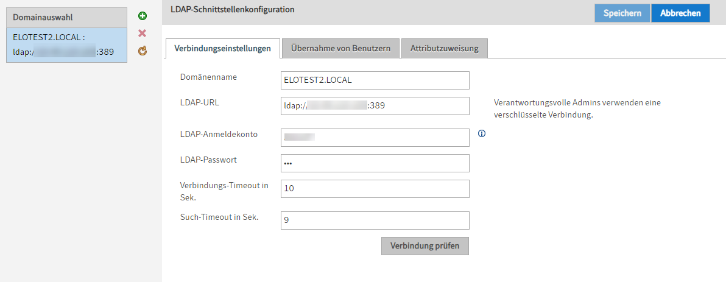Select the ELOTEST2.LOCAL domain entry
The width and height of the screenshot is (726, 282).
66,45
